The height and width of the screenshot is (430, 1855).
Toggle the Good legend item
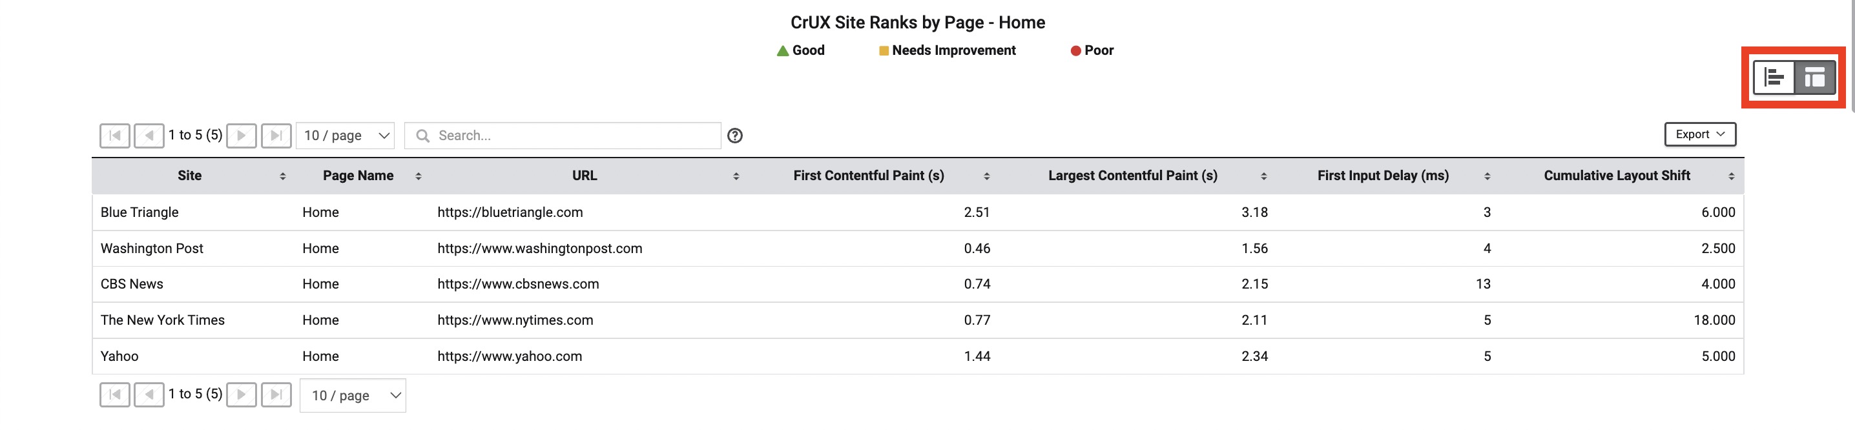coord(800,50)
